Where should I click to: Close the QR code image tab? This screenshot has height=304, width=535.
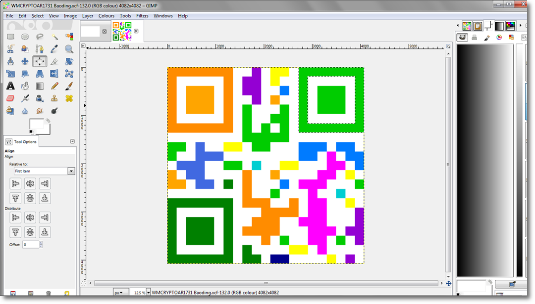click(136, 31)
